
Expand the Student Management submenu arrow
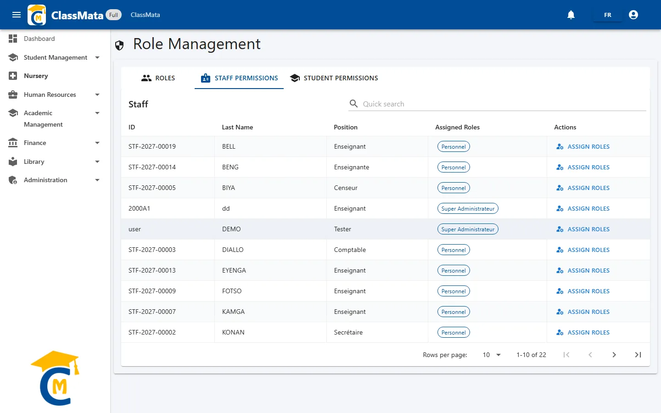click(97, 57)
